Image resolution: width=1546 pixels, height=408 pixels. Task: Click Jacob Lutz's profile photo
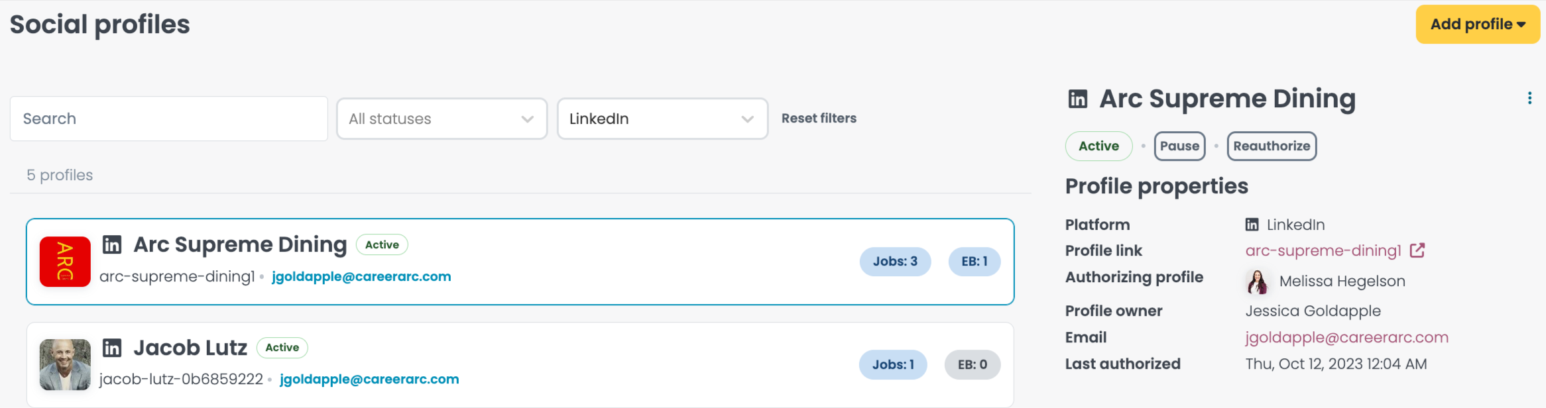[x=65, y=364]
